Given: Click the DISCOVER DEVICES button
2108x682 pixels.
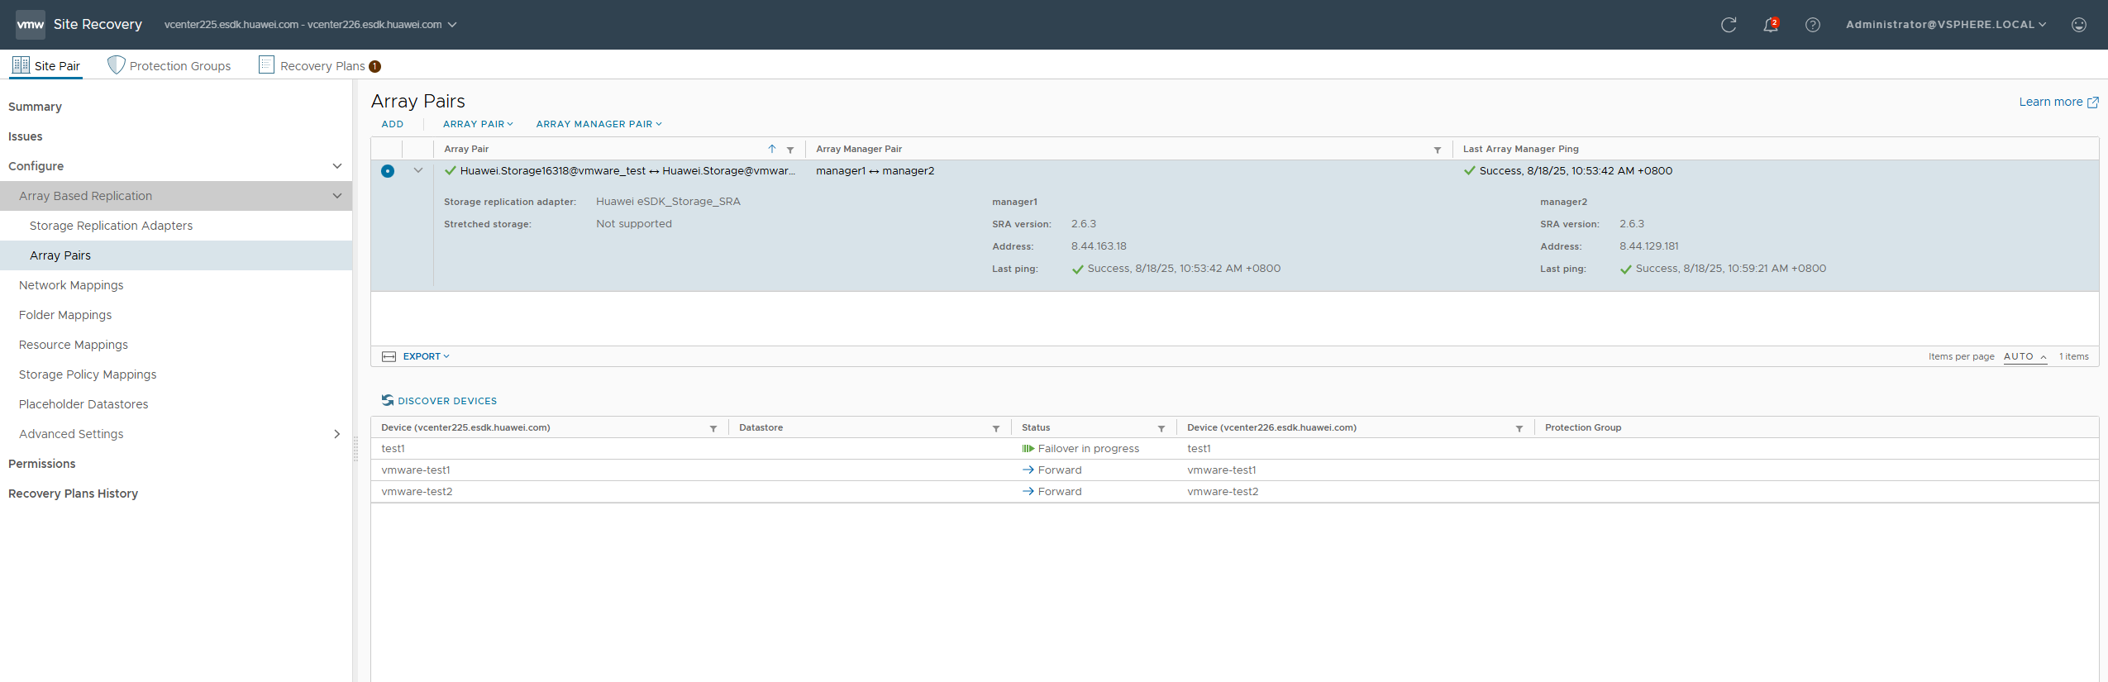Looking at the screenshot, I should coord(440,401).
